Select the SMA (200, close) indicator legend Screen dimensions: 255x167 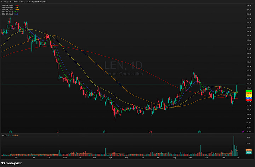[10, 5]
